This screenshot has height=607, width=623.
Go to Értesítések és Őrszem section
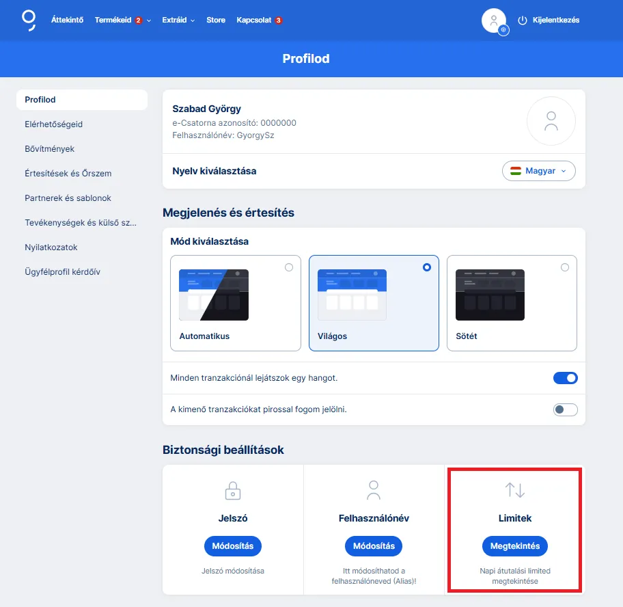68,174
